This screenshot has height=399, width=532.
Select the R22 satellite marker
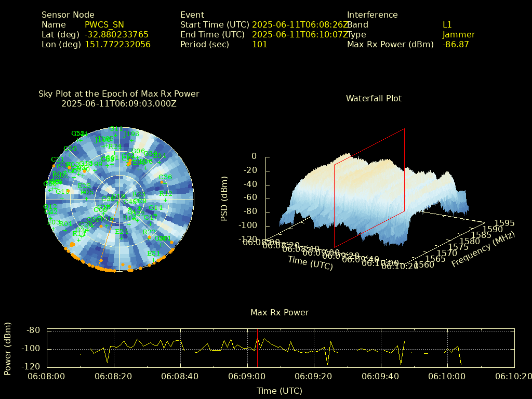(x=149, y=232)
